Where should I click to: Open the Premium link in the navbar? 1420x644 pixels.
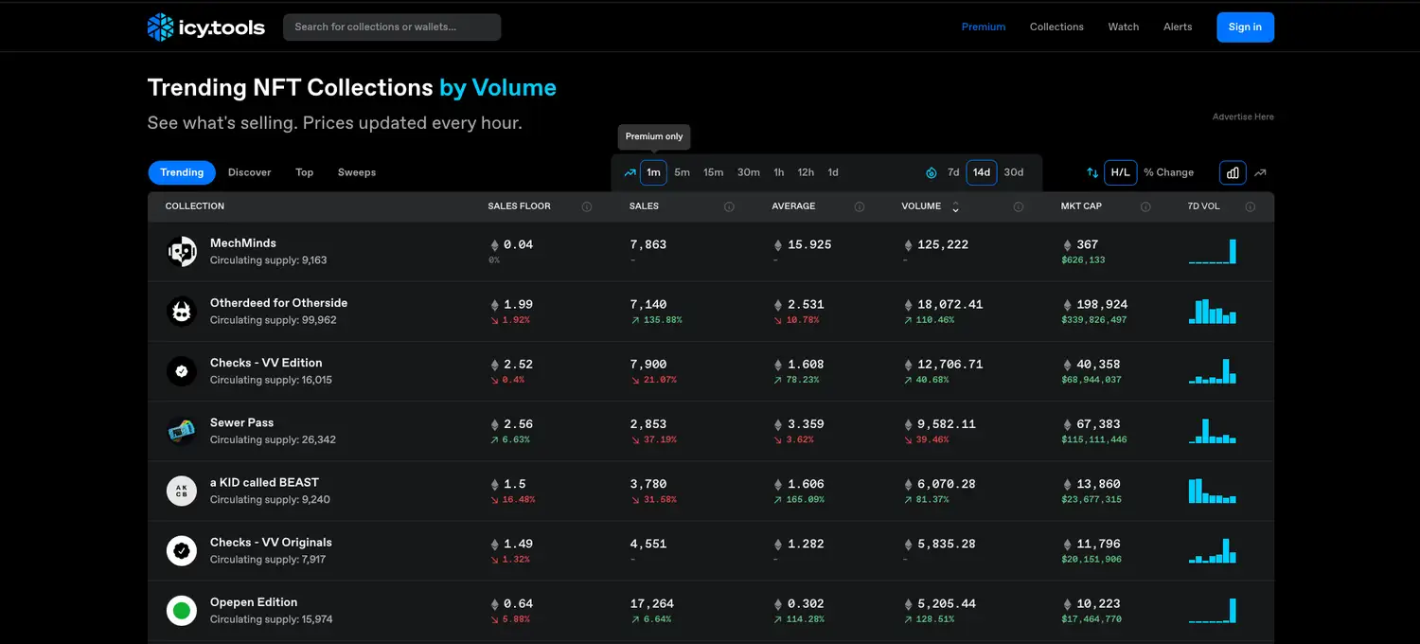(984, 27)
